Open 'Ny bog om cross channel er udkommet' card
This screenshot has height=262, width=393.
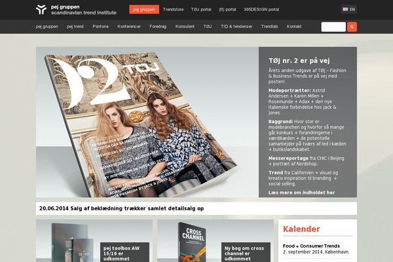tap(246, 253)
